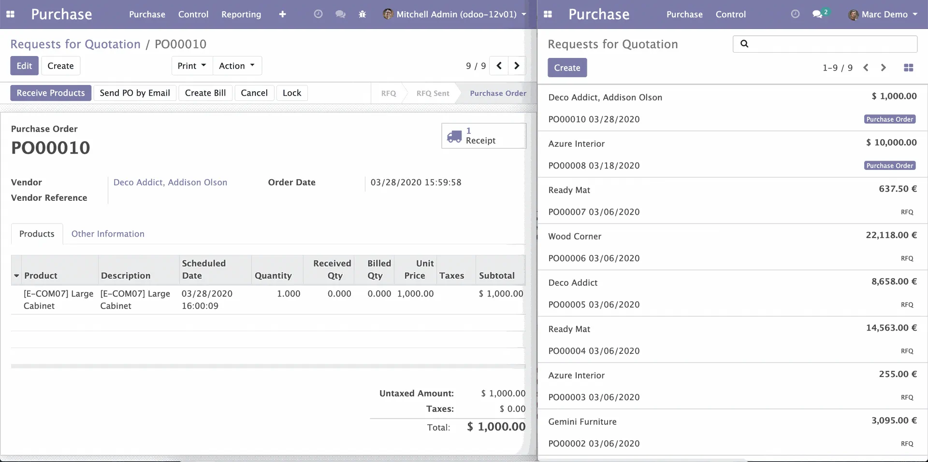Image resolution: width=928 pixels, height=462 pixels.
Task: Go to the previous record arrow
Action: point(499,66)
